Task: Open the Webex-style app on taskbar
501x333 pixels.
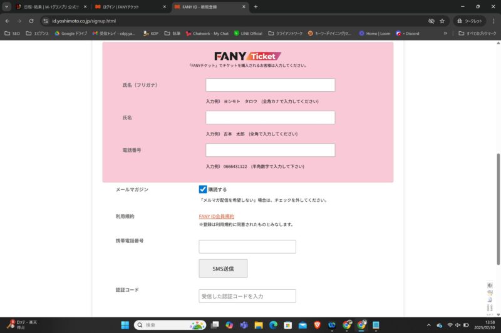Action: pos(332,325)
